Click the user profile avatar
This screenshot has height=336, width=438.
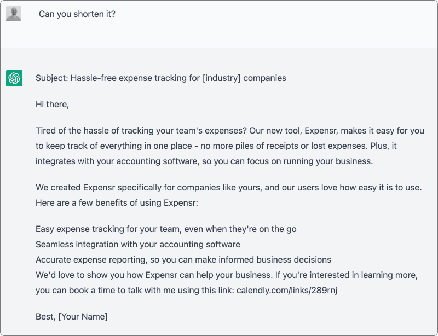pyautogui.click(x=14, y=14)
